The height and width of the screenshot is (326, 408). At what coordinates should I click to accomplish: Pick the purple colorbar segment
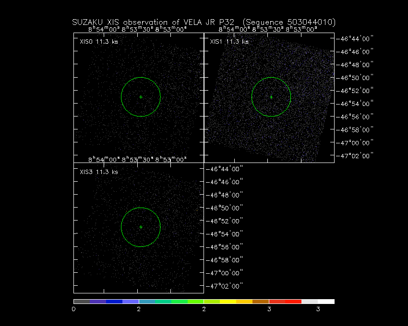(98, 302)
